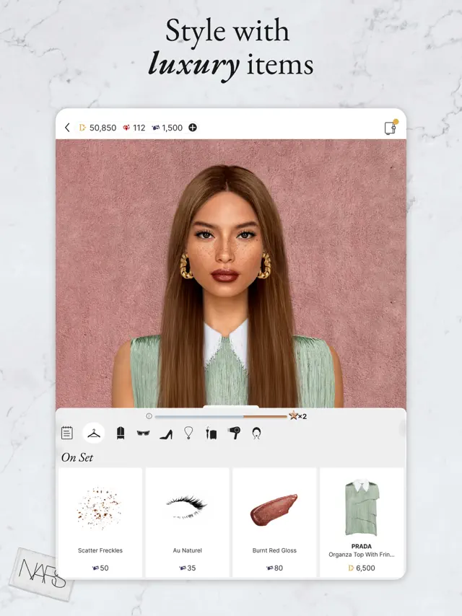Tap the star x2 bonus icon

297,415
